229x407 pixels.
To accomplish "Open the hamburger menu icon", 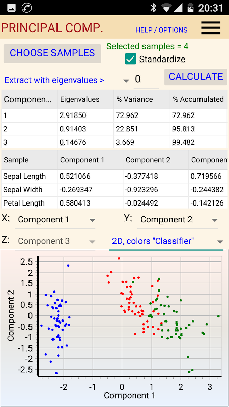I will click(211, 27).
